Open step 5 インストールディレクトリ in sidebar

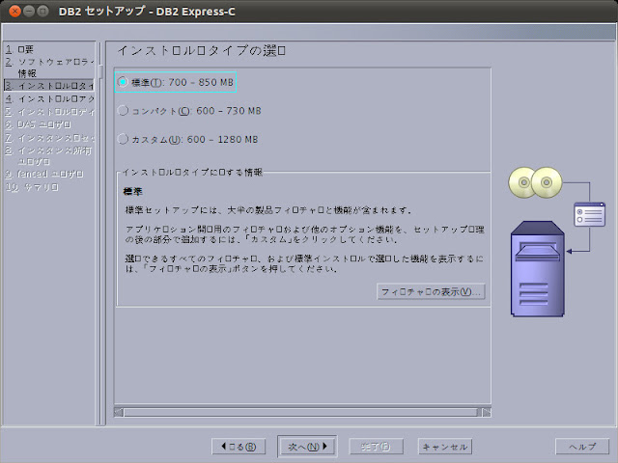pos(49,112)
